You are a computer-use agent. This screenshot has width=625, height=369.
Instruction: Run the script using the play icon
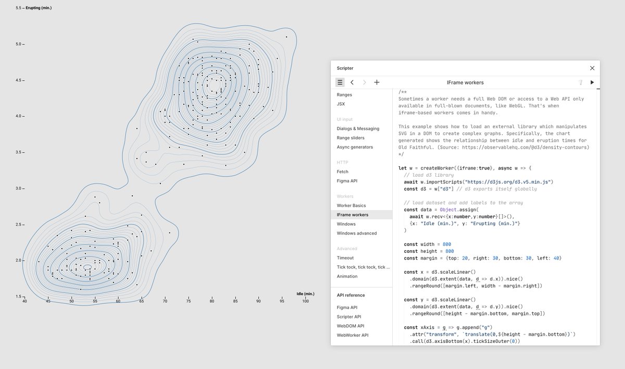pos(592,82)
